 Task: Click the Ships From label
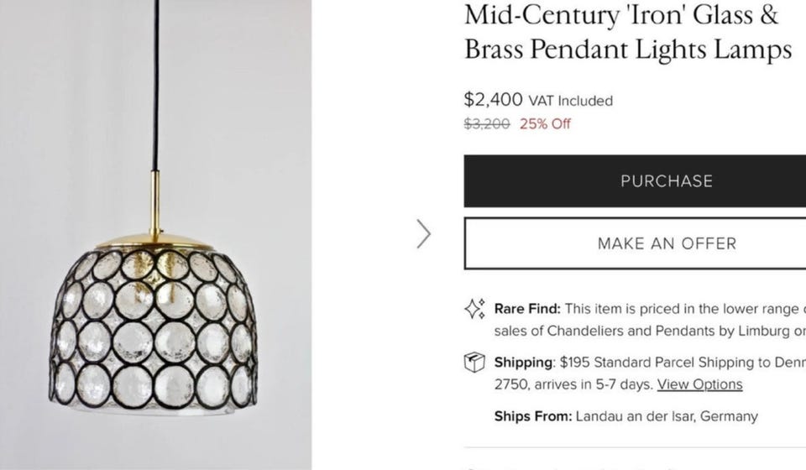[532, 416]
